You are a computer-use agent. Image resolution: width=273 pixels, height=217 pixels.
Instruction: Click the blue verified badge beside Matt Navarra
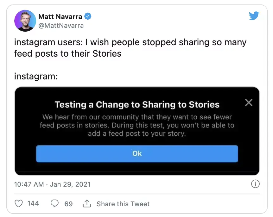pyautogui.click(x=88, y=16)
